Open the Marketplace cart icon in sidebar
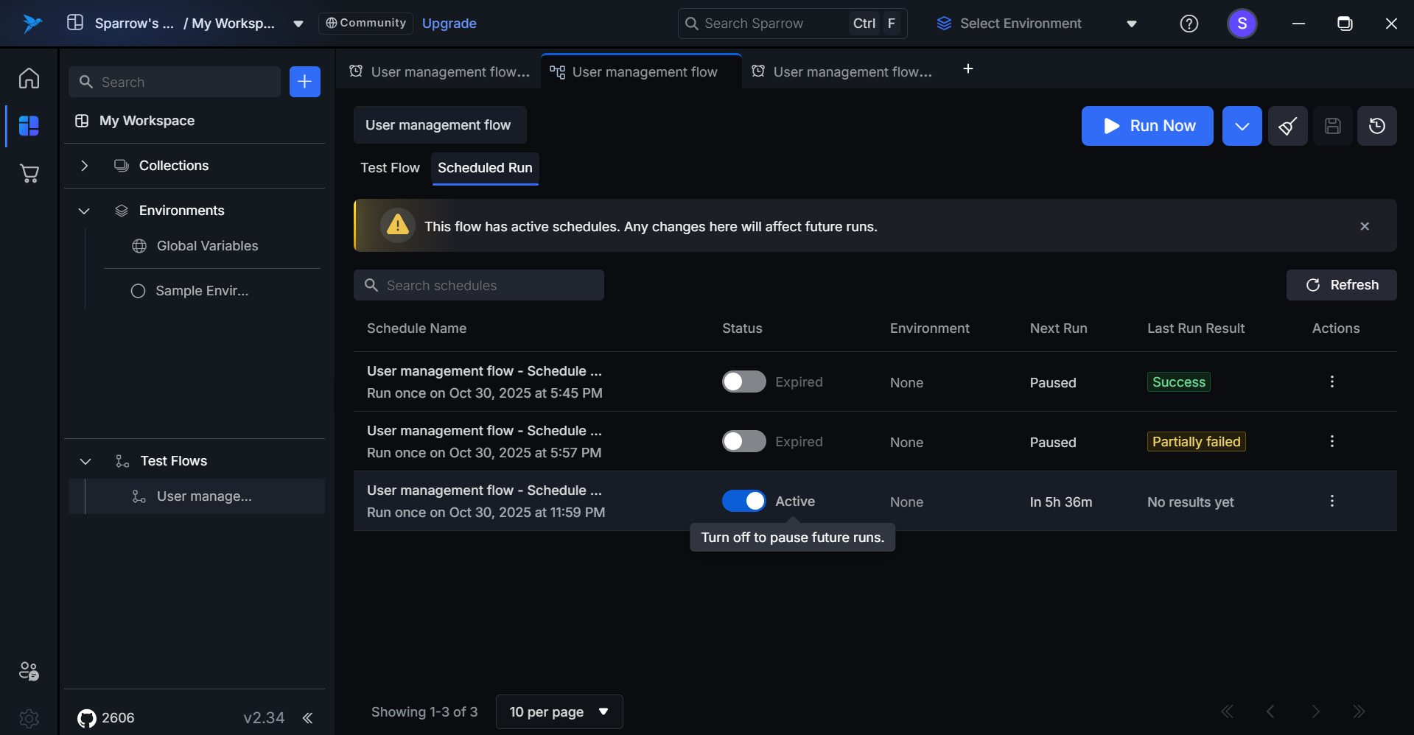Viewport: 1414px width, 735px height. click(x=29, y=174)
